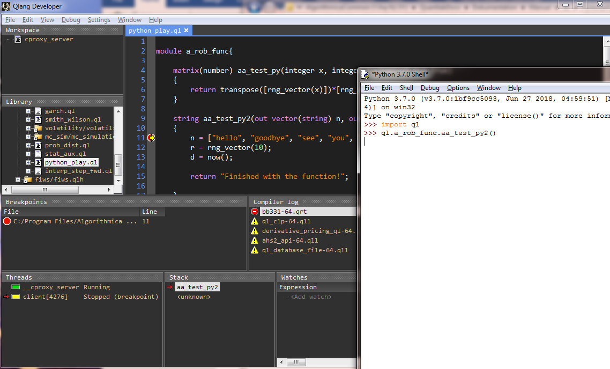Select the <unknown> stack frame
The image size is (610, 369).
194,297
